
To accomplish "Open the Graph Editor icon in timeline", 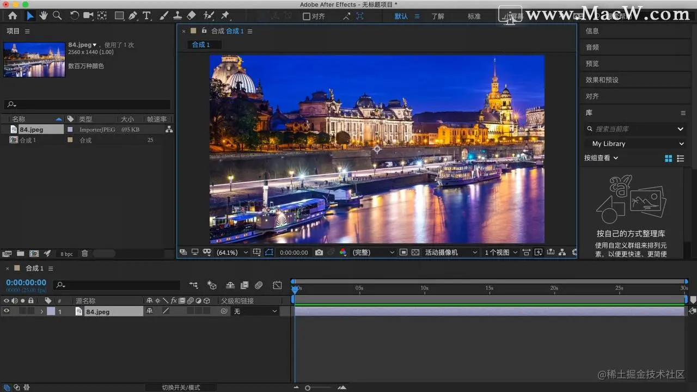I will click(277, 285).
